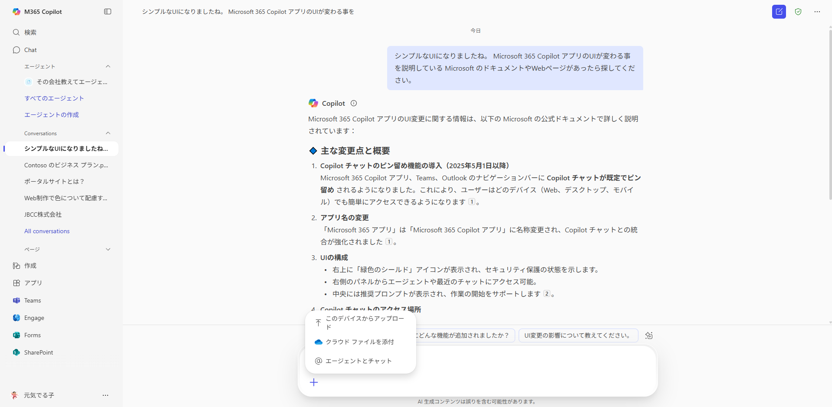Screen dimensions: 832x407
Task: Expand the ページ section chevron
Action: point(108,249)
